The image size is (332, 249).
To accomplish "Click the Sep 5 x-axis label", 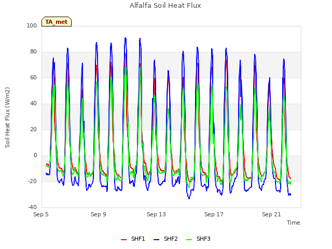I will coord(41,214).
